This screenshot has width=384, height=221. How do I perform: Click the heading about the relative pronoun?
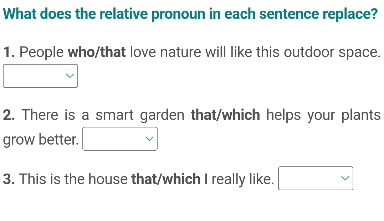point(192,14)
